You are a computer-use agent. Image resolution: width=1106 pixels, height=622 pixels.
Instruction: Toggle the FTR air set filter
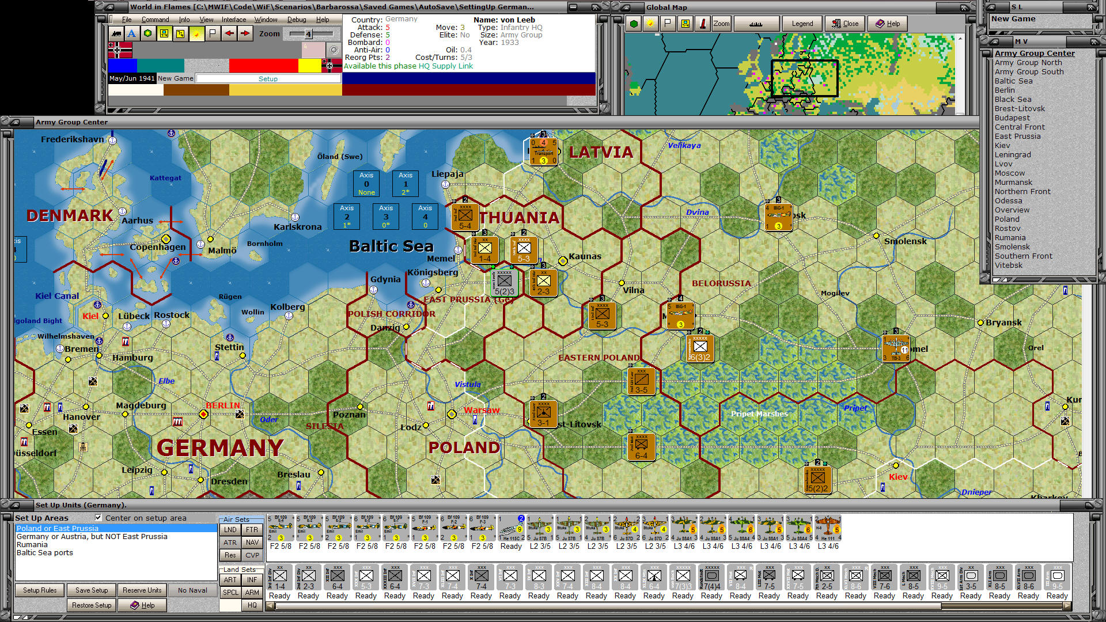252,530
